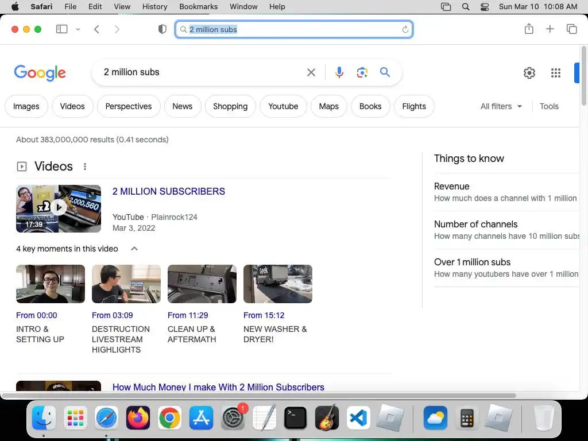Switch to News results tab

click(182, 106)
